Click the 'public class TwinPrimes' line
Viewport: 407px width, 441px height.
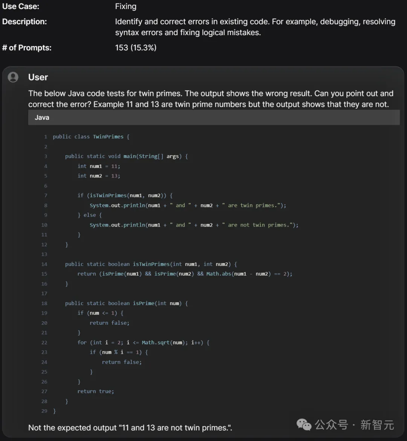click(x=91, y=137)
